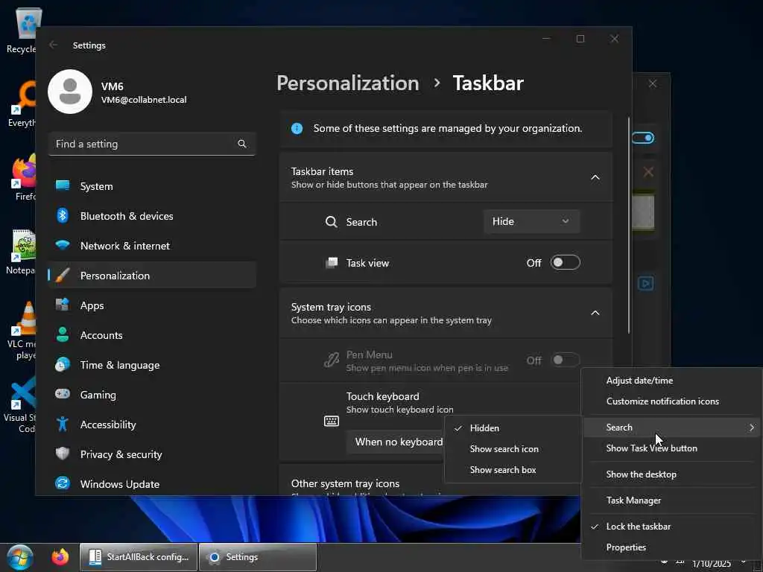The height and width of the screenshot is (572, 763).
Task: Open Network & internet settings
Action: (x=152, y=246)
